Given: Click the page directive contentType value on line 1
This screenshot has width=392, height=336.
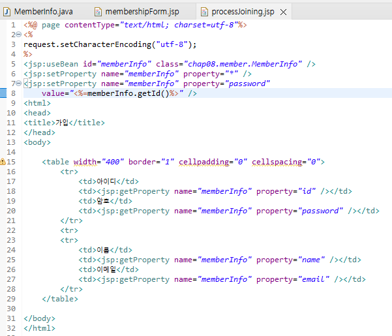Looking at the screenshot, I should click(x=179, y=25).
